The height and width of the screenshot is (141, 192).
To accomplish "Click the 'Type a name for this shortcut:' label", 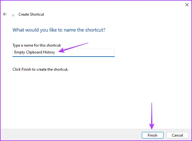I will coord(37,45).
